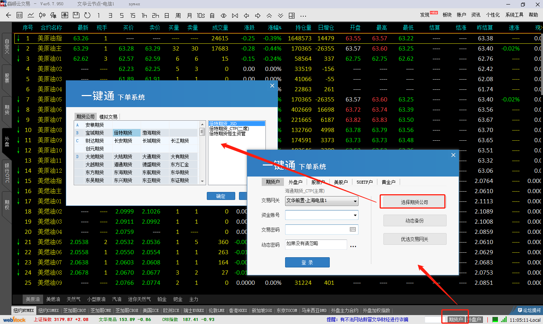Click the back arrow in the toolbar
This screenshot has width=543, height=324.
8,15
